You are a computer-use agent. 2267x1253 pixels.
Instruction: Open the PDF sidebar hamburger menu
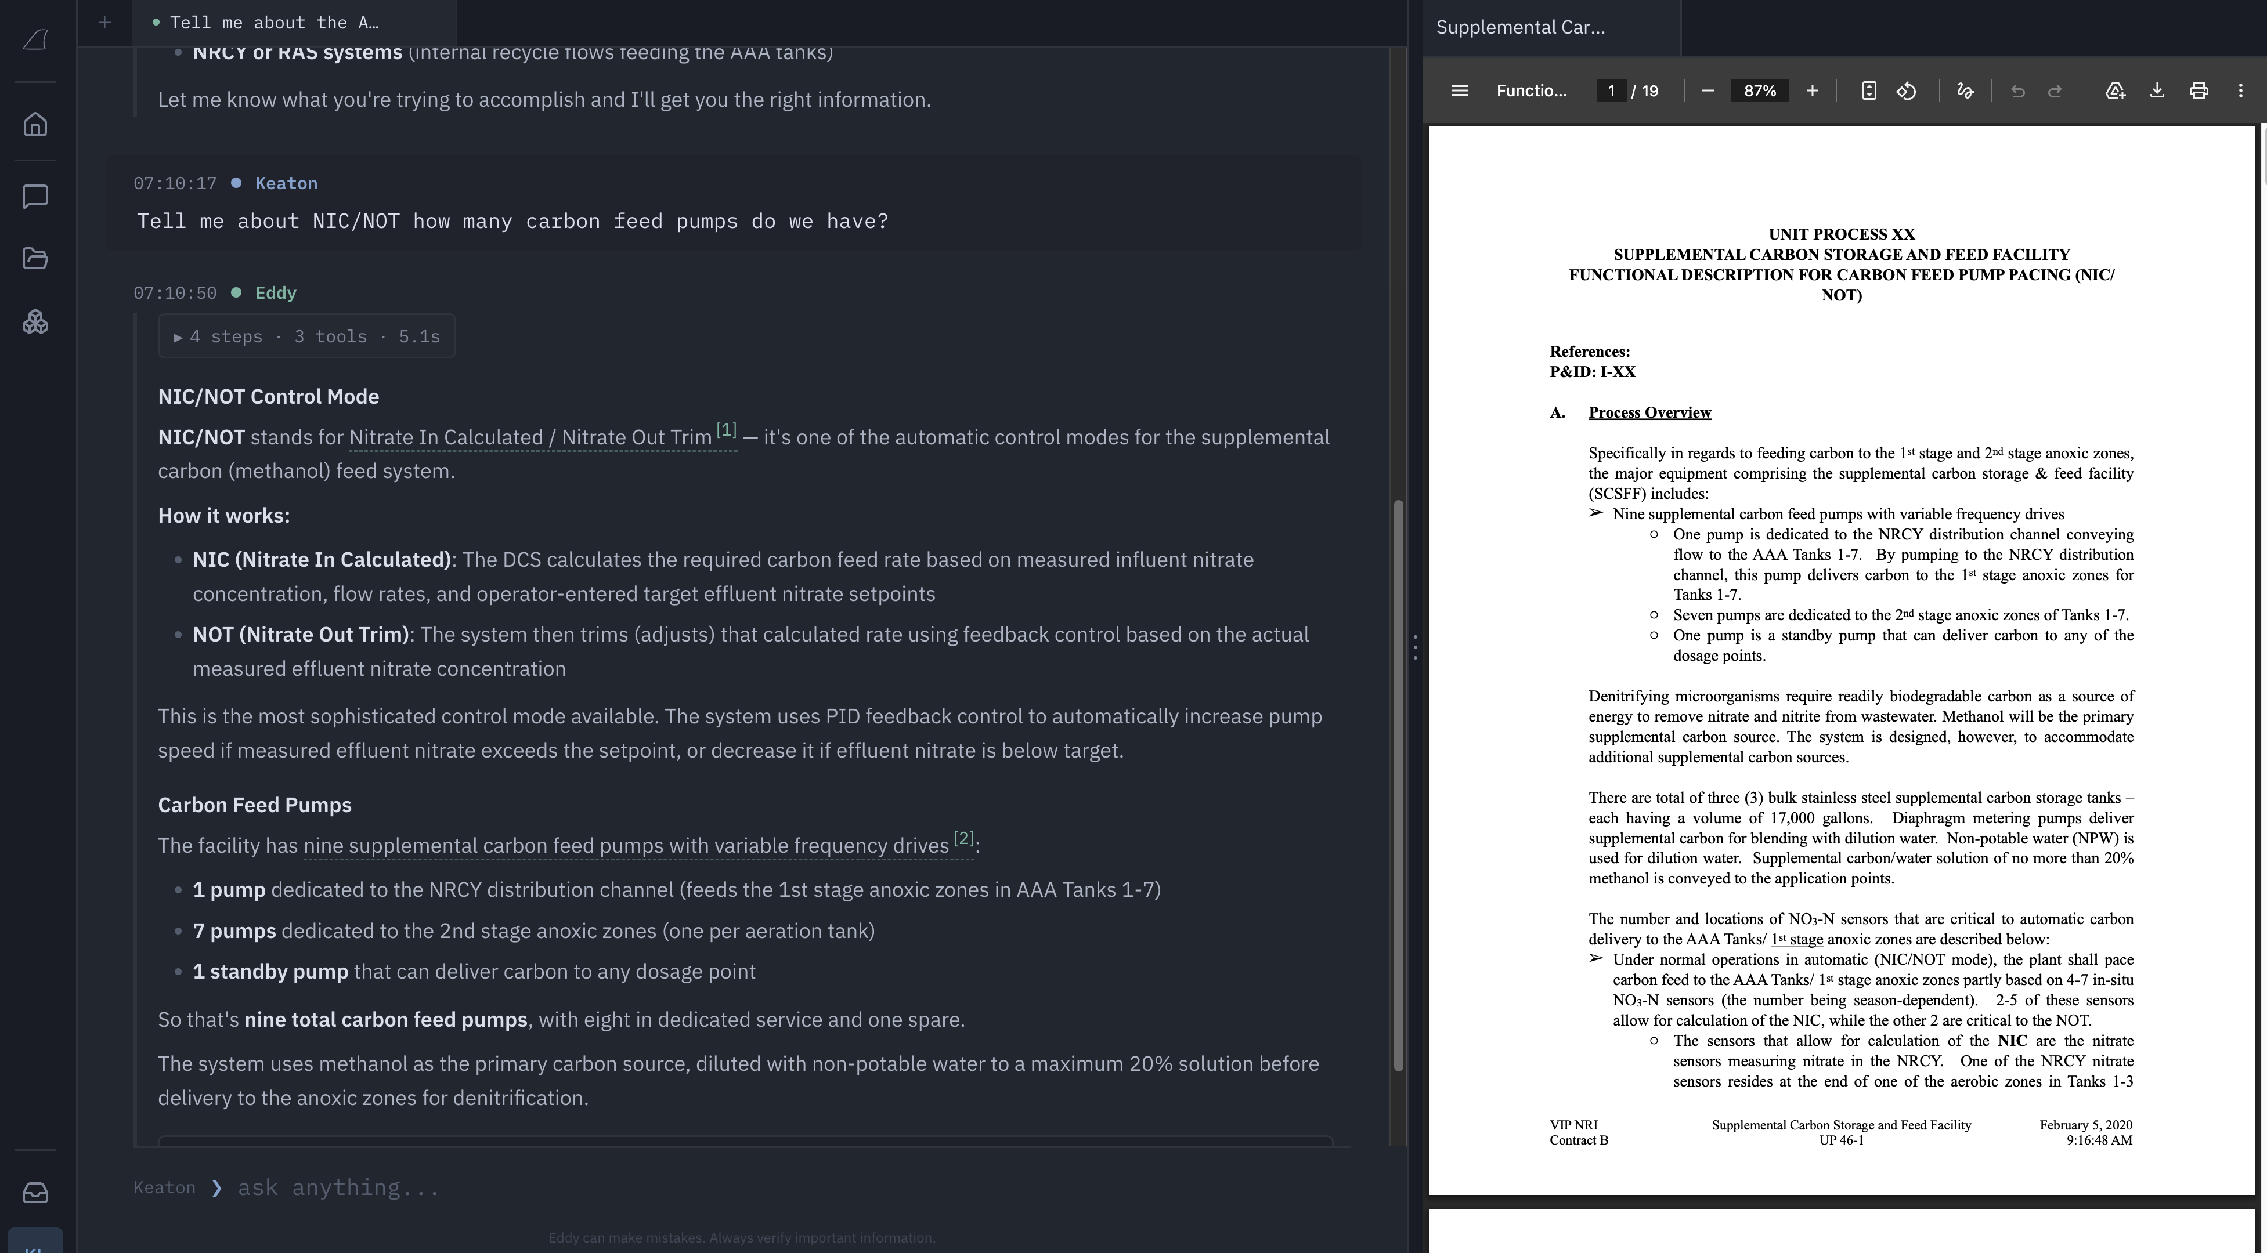[x=1459, y=90]
